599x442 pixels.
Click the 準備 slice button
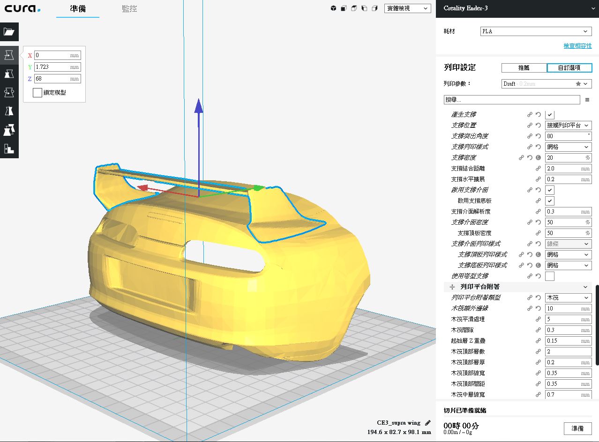coord(577,428)
